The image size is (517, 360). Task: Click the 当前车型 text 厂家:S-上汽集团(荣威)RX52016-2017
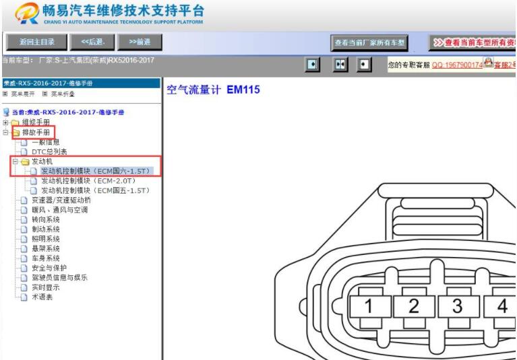coord(96,60)
